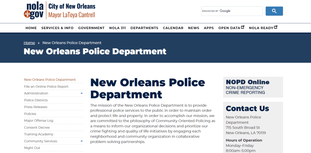The width and height of the screenshot is (311, 153).
Task: Select New Orleans Police Department sidebar link
Action: pyautogui.click(x=50, y=80)
